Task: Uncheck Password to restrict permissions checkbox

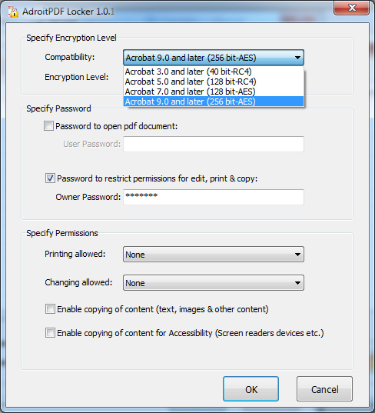Action: pyautogui.click(x=50, y=178)
